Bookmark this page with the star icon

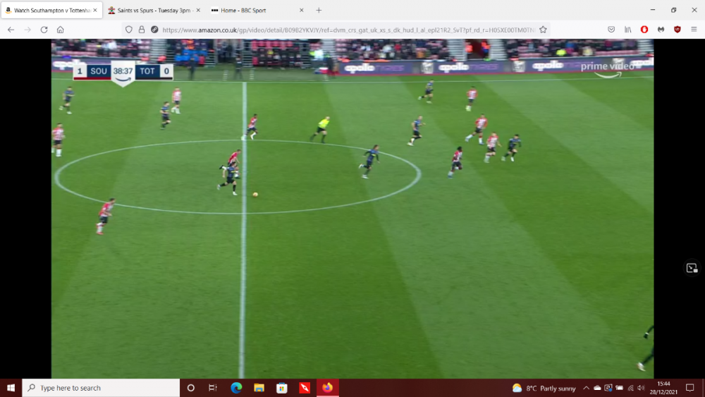(x=543, y=30)
